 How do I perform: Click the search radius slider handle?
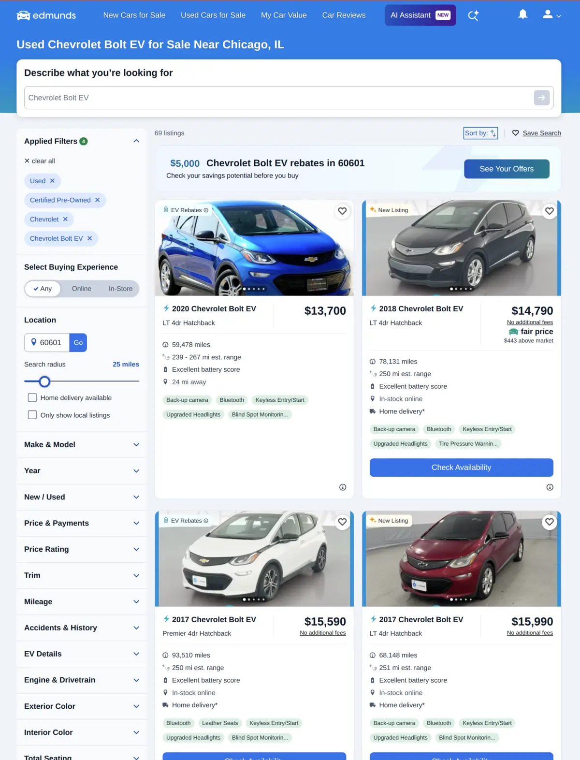(x=44, y=382)
